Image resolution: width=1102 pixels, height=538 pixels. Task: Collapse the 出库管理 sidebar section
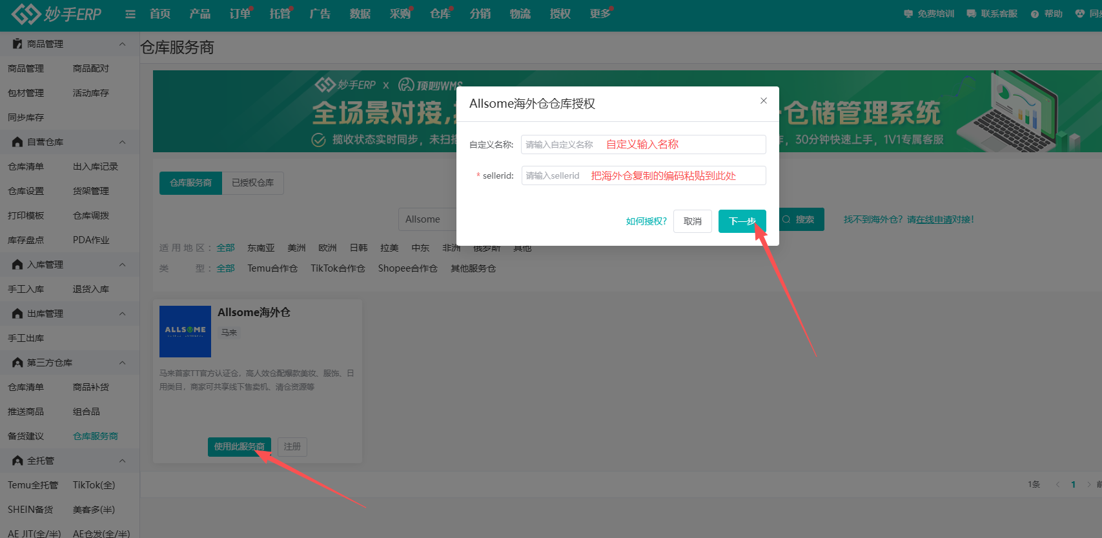pos(123,314)
